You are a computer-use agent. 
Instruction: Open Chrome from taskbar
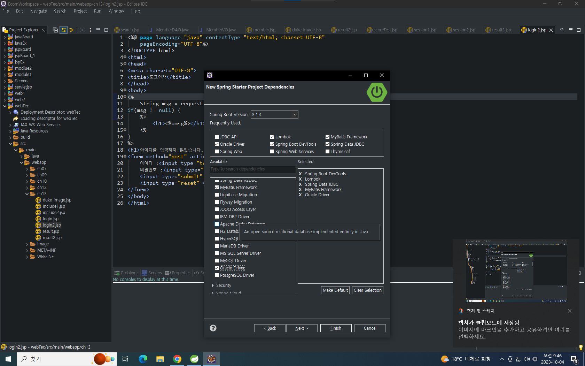tap(177, 359)
